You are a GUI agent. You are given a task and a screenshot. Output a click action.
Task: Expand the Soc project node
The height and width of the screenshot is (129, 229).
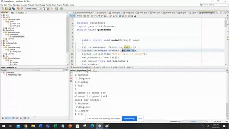coord(1,41)
